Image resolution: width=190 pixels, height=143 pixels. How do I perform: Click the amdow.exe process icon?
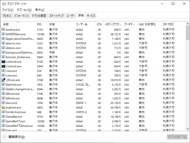click(3, 30)
